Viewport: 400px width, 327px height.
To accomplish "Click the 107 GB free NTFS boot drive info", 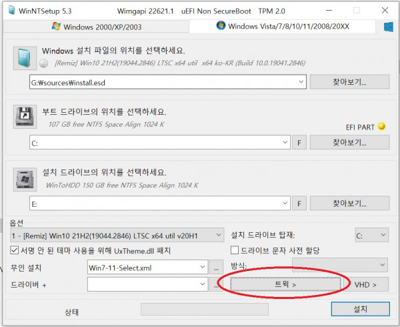I will tap(106, 124).
